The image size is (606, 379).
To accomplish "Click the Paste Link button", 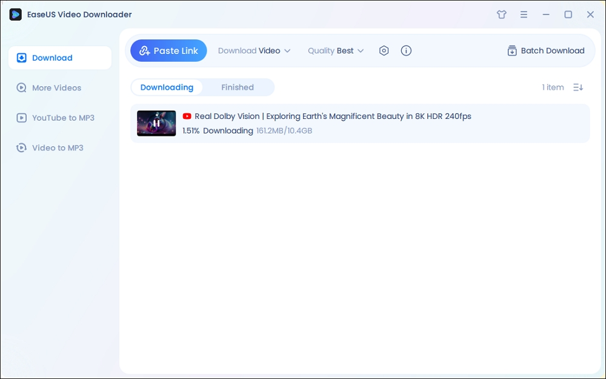I will click(168, 50).
